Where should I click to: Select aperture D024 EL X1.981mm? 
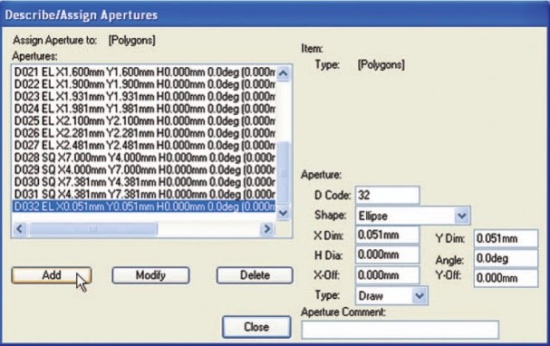click(144, 109)
